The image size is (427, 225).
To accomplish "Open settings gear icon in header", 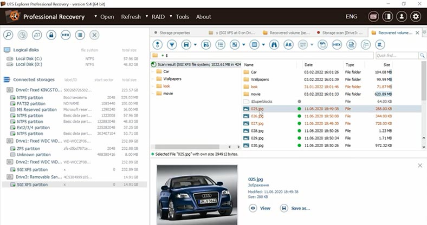I will click(x=416, y=17).
